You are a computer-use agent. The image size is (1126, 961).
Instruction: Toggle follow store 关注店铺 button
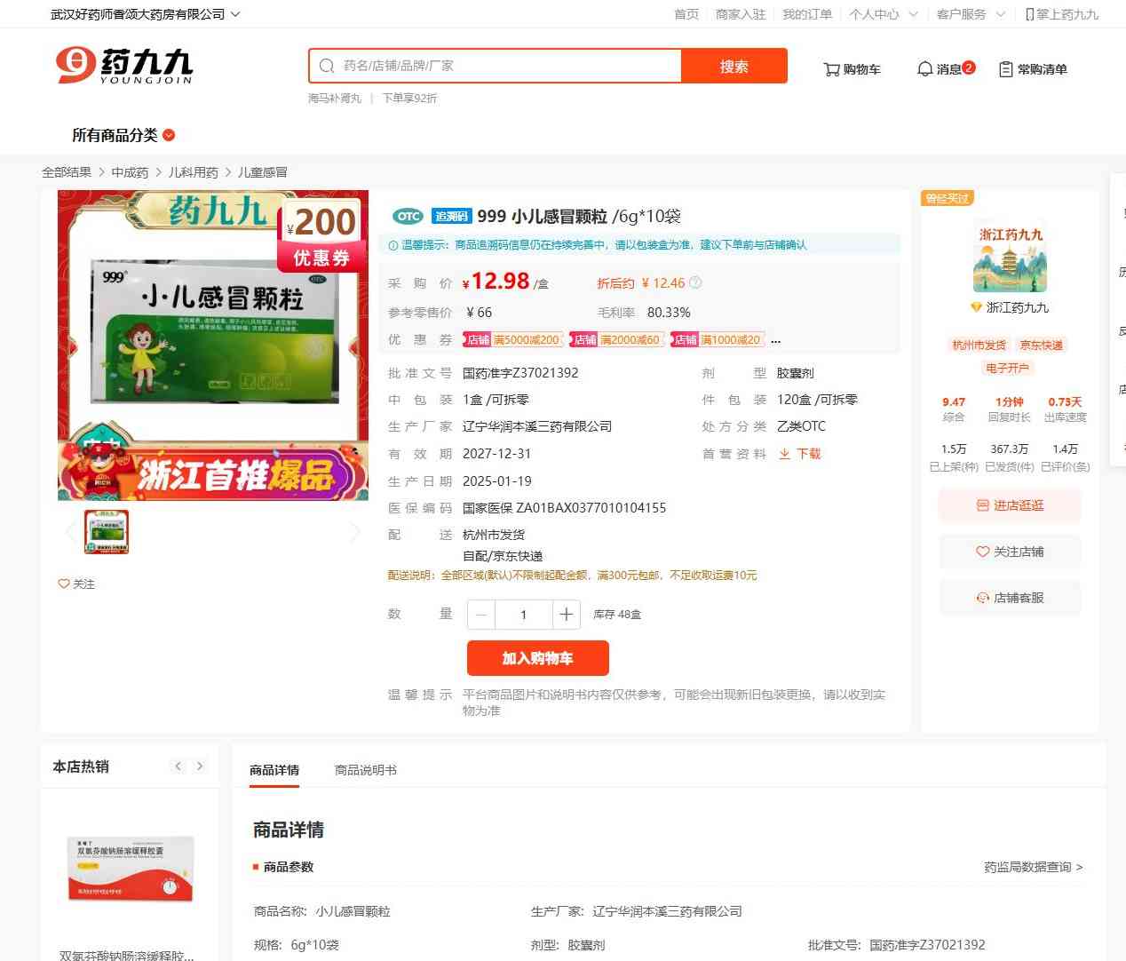coord(1010,552)
